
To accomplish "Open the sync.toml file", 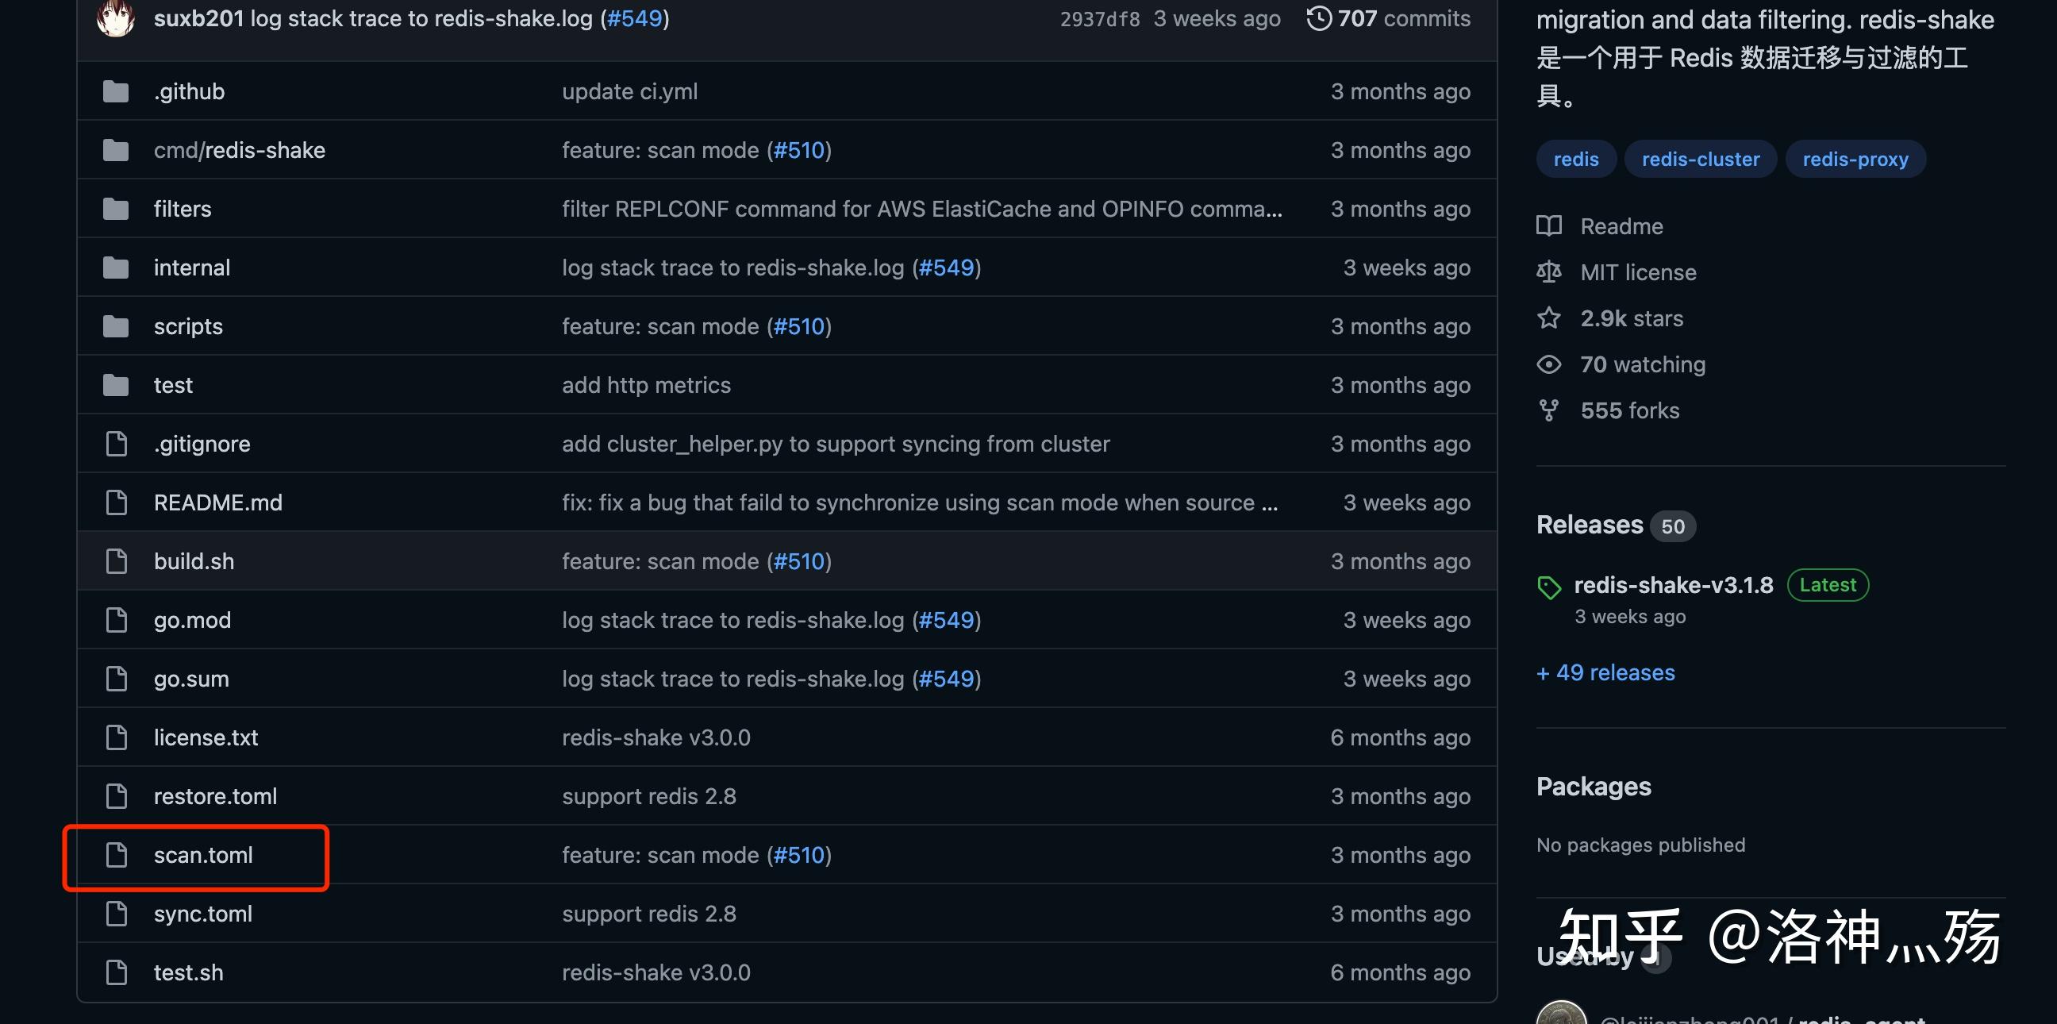I will (203, 914).
